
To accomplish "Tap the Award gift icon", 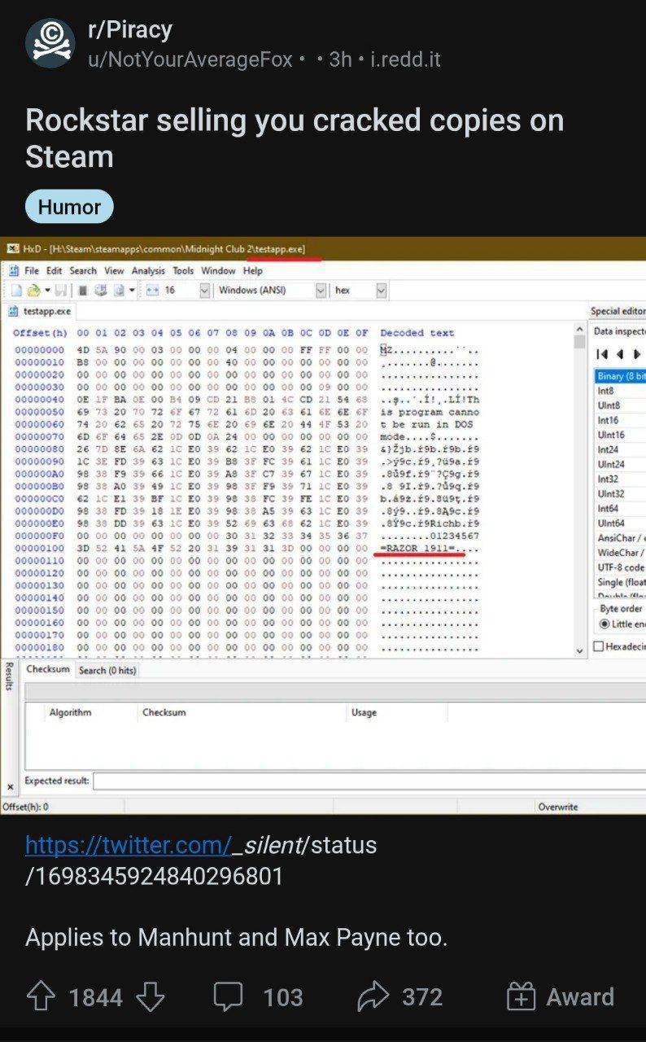I will [521, 996].
